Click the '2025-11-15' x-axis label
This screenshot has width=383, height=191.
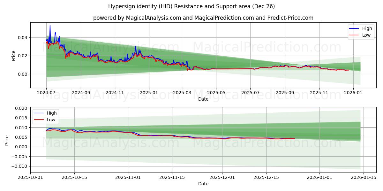coord(172,178)
